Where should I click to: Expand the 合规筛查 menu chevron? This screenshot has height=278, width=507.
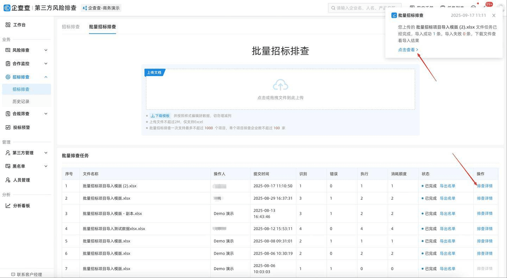tap(46, 114)
